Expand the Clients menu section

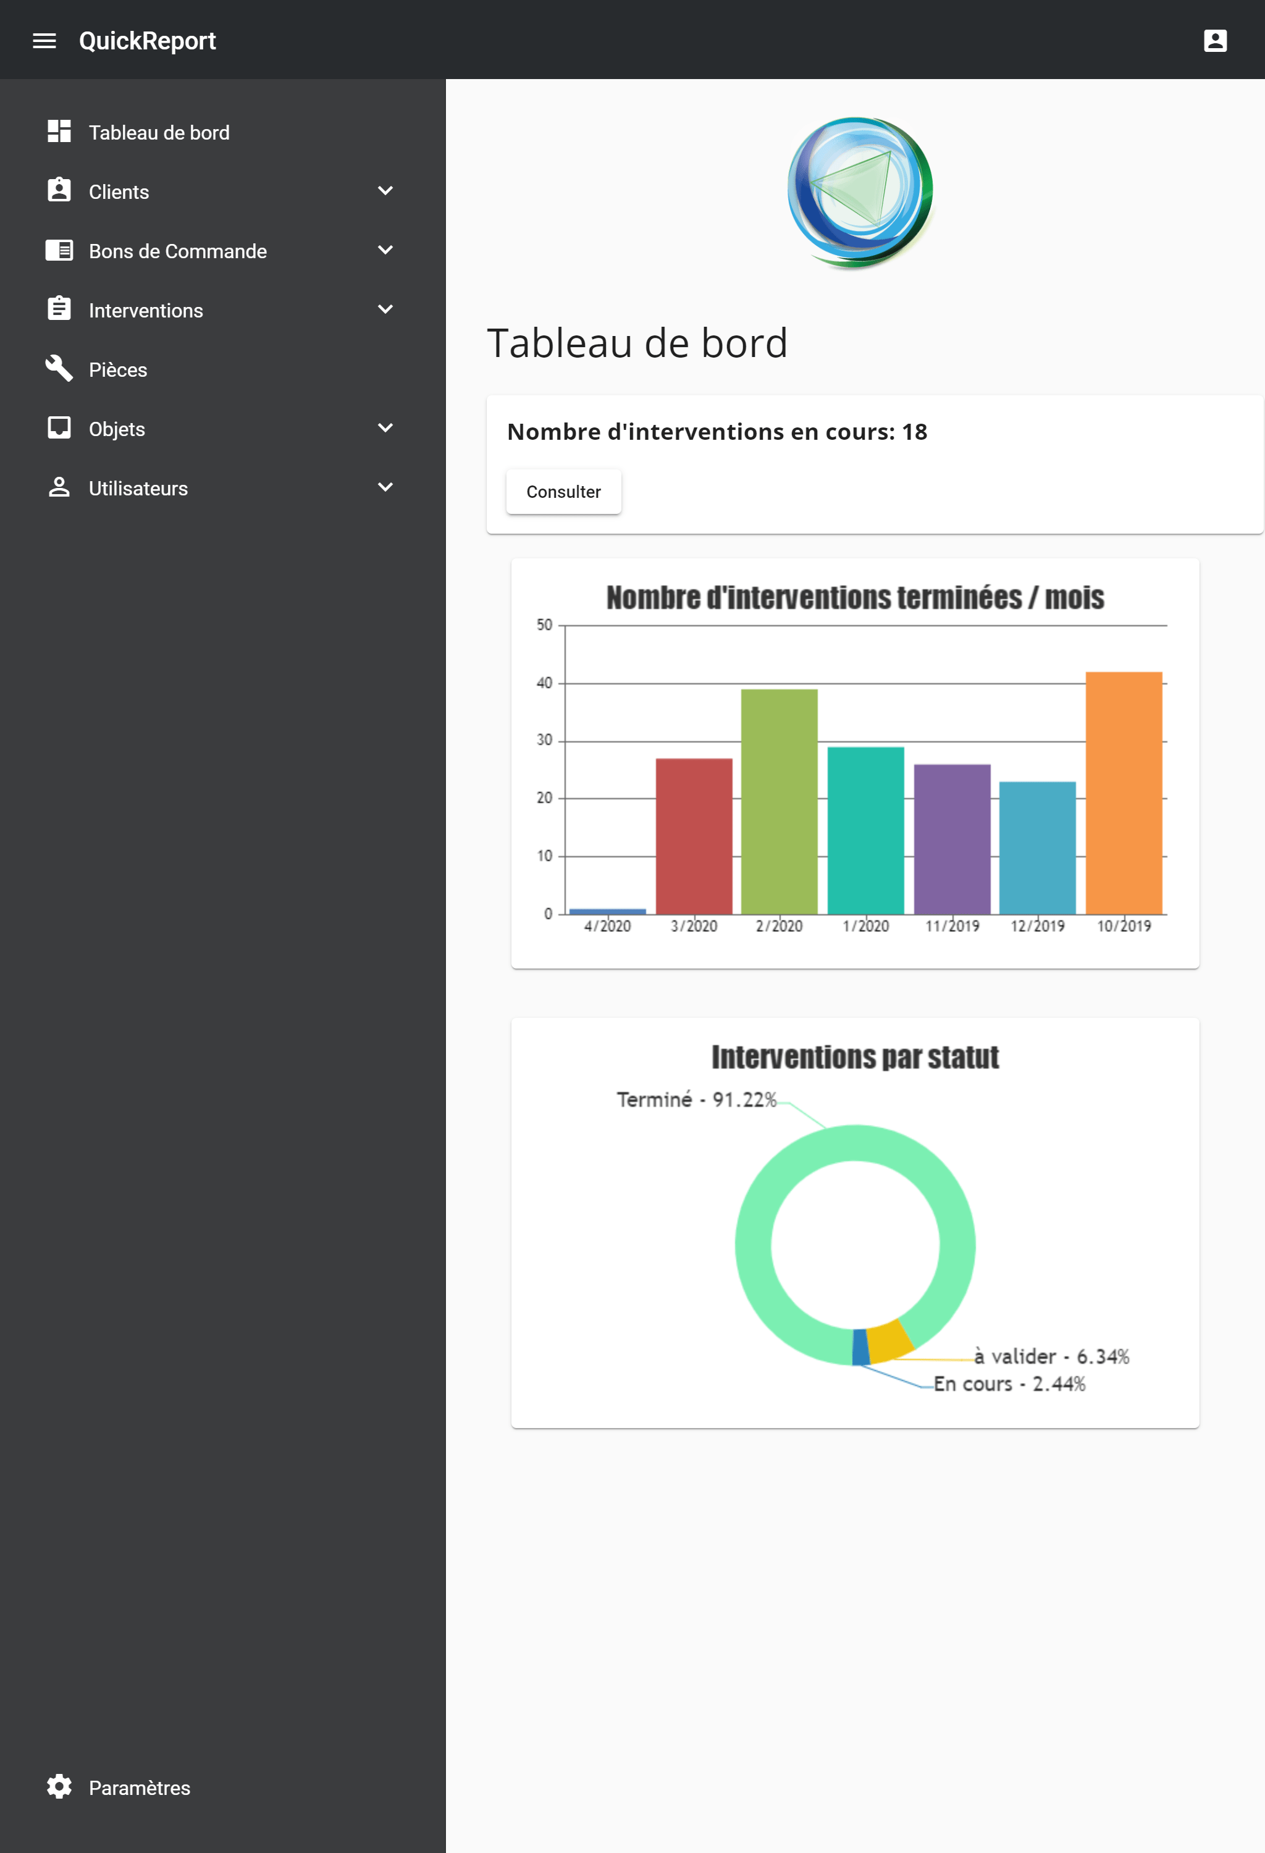(385, 191)
